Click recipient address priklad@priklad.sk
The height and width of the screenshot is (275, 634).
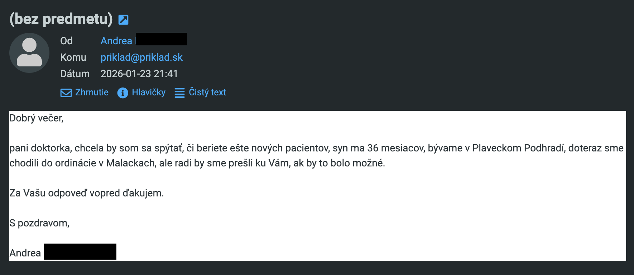(x=141, y=57)
